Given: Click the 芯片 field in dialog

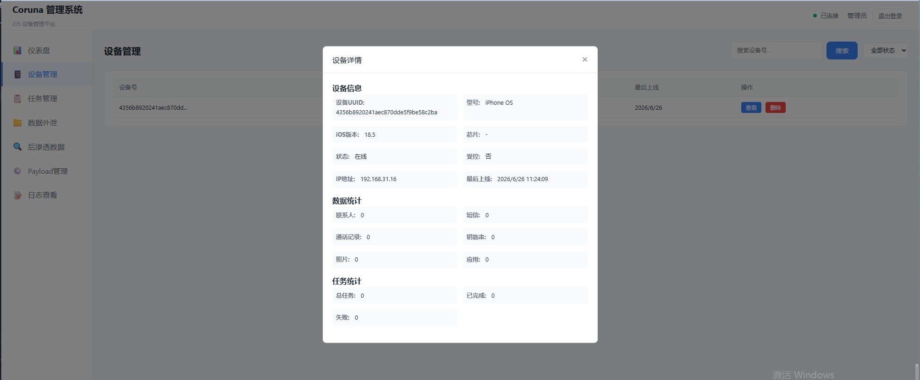Looking at the screenshot, I should (x=525, y=134).
